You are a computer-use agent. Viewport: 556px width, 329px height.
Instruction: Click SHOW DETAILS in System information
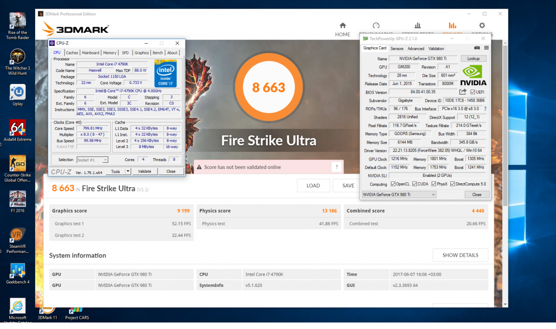460,255
